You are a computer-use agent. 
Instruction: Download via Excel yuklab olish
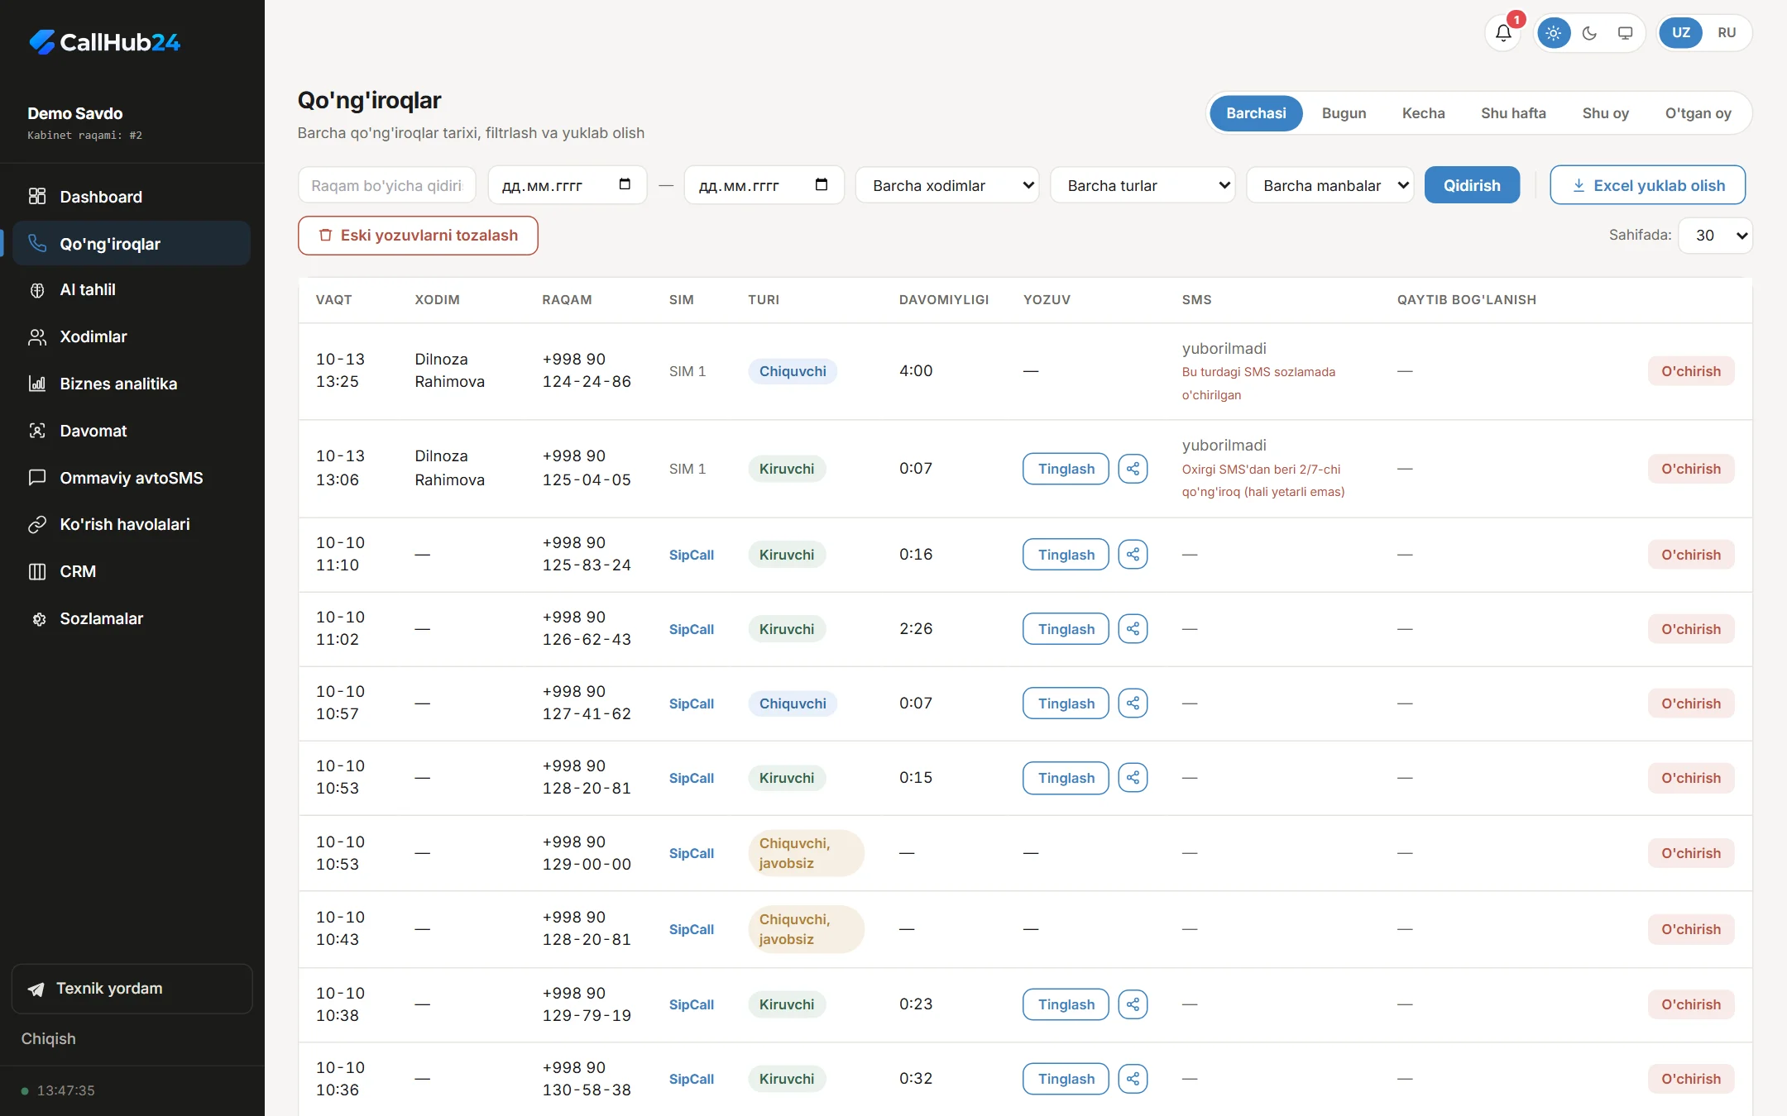click(1647, 185)
